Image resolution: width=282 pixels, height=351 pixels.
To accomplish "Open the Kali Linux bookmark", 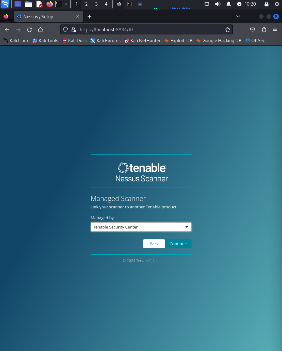I will 16,41.
